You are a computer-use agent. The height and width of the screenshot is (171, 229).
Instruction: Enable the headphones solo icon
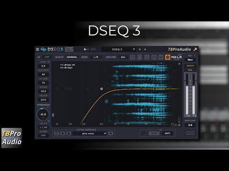pyautogui.click(x=154, y=57)
